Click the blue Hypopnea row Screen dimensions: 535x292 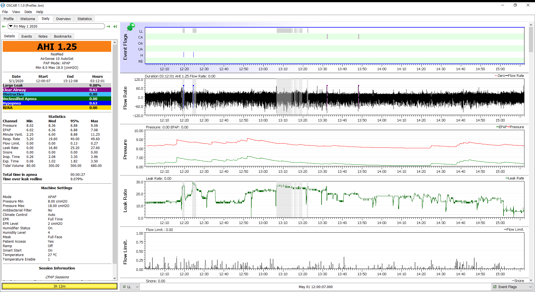click(57, 103)
